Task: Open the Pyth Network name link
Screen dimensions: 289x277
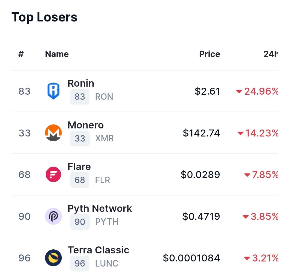Action: click(100, 209)
